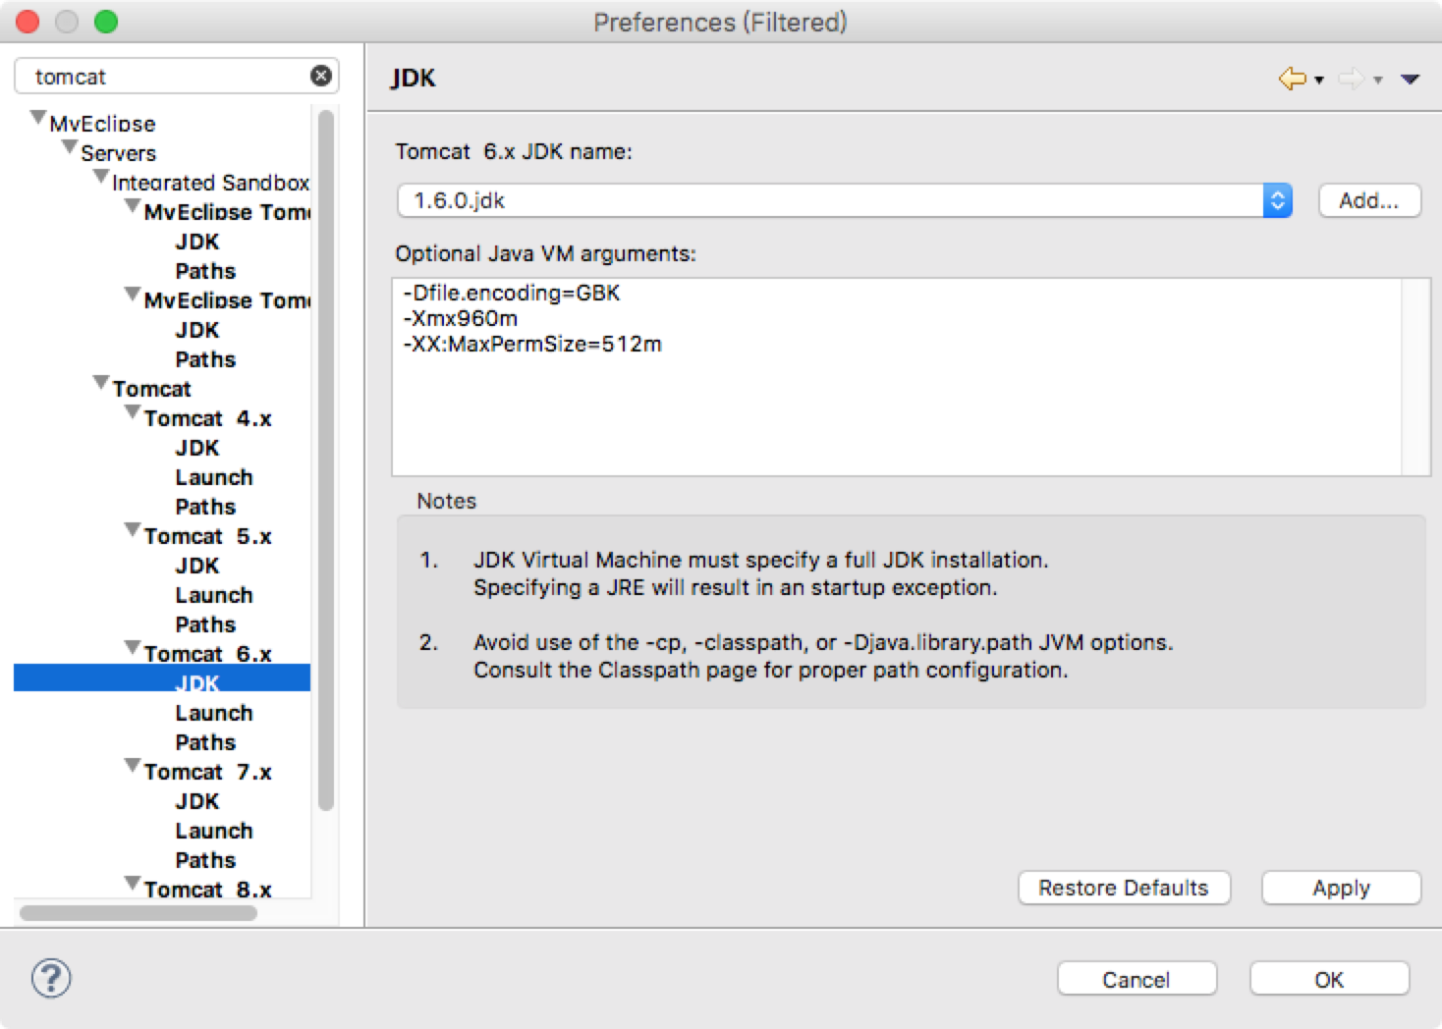Collapse the Tomcat 4.x node
Image resolution: width=1442 pixels, height=1029 pixels.
point(133,412)
